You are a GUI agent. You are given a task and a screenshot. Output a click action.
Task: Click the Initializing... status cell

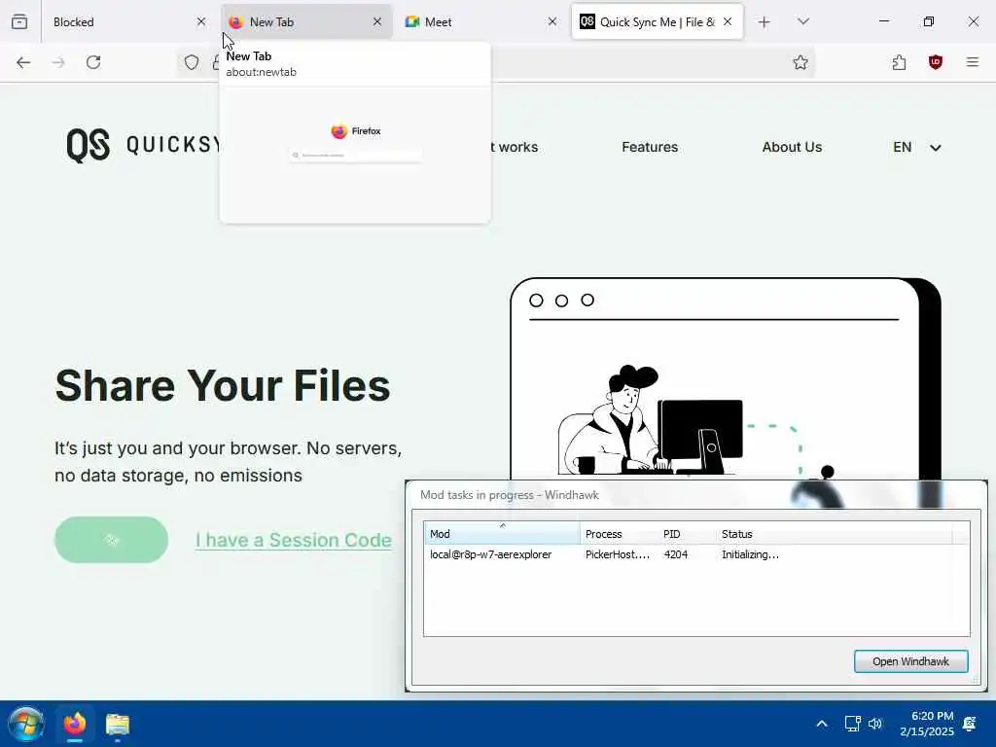(x=750, y=554)
